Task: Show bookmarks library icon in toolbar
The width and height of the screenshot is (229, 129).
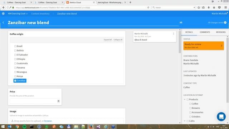Action: tap(204, 8)
